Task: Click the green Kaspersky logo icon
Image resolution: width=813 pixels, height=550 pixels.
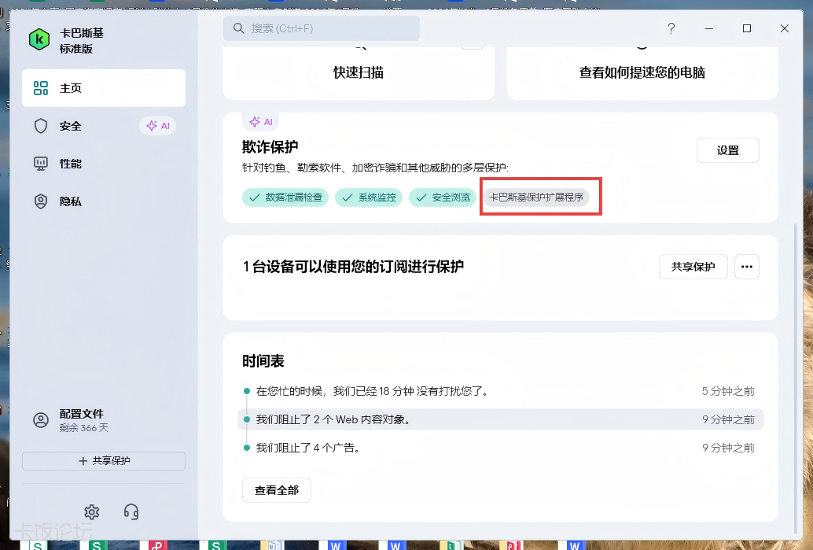Action: click(x=39, y=40)
